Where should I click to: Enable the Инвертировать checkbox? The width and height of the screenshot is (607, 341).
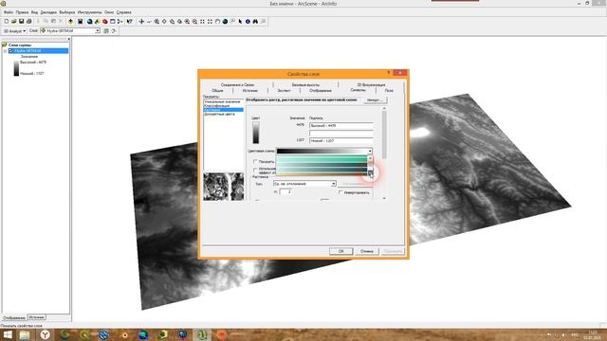tap(340, 192)
